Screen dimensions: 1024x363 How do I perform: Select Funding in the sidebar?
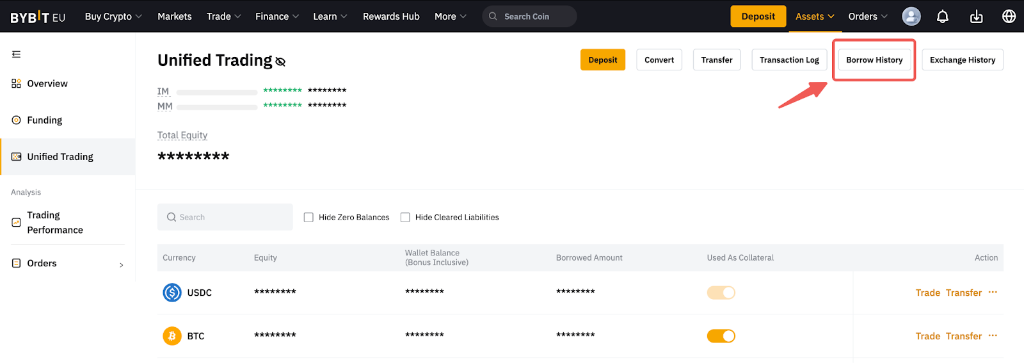(x=44, y=120)
